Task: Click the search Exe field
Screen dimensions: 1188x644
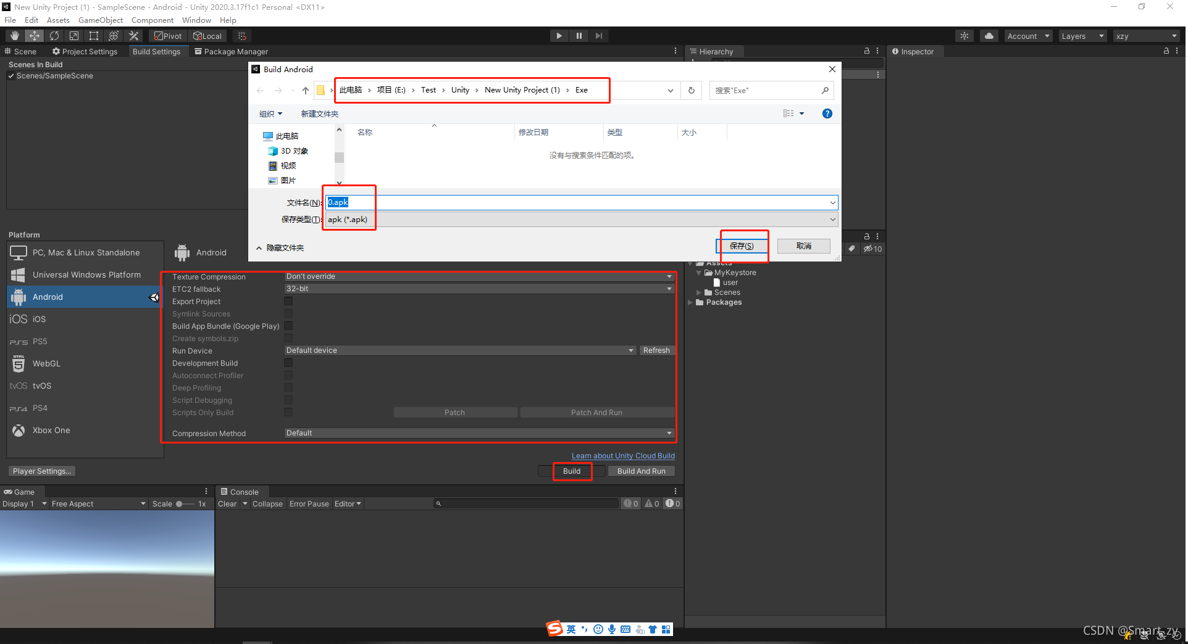Action: [771, 90]
